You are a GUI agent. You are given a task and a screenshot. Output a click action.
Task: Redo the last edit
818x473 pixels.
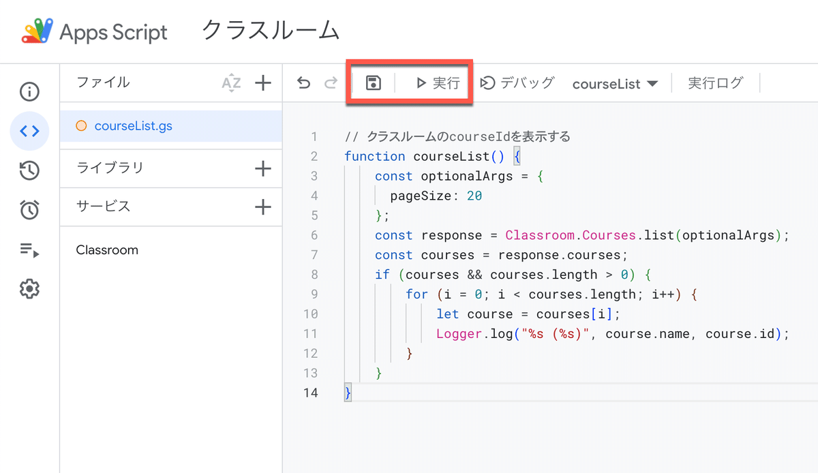pyautogui.click(x=331, y=83)
